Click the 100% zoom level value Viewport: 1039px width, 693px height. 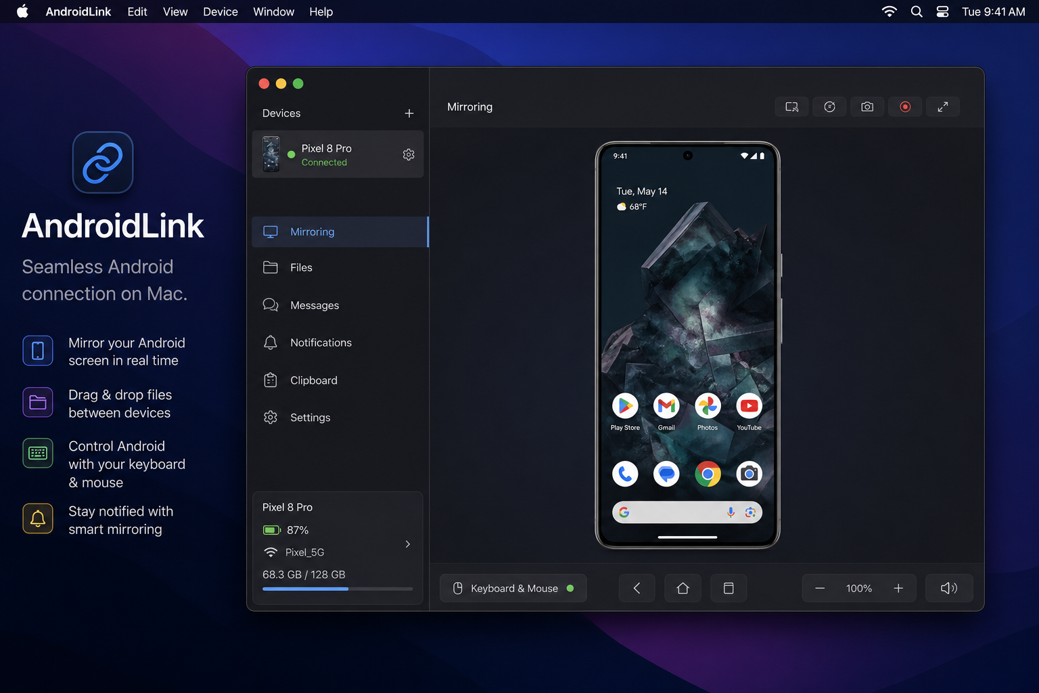click(859, 589)
